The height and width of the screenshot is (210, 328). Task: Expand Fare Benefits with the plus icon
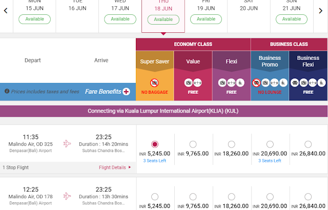coord(126,92)
